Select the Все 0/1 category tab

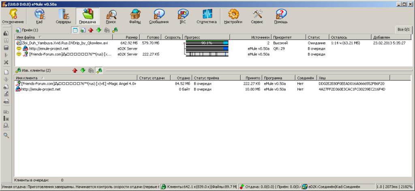403,30
